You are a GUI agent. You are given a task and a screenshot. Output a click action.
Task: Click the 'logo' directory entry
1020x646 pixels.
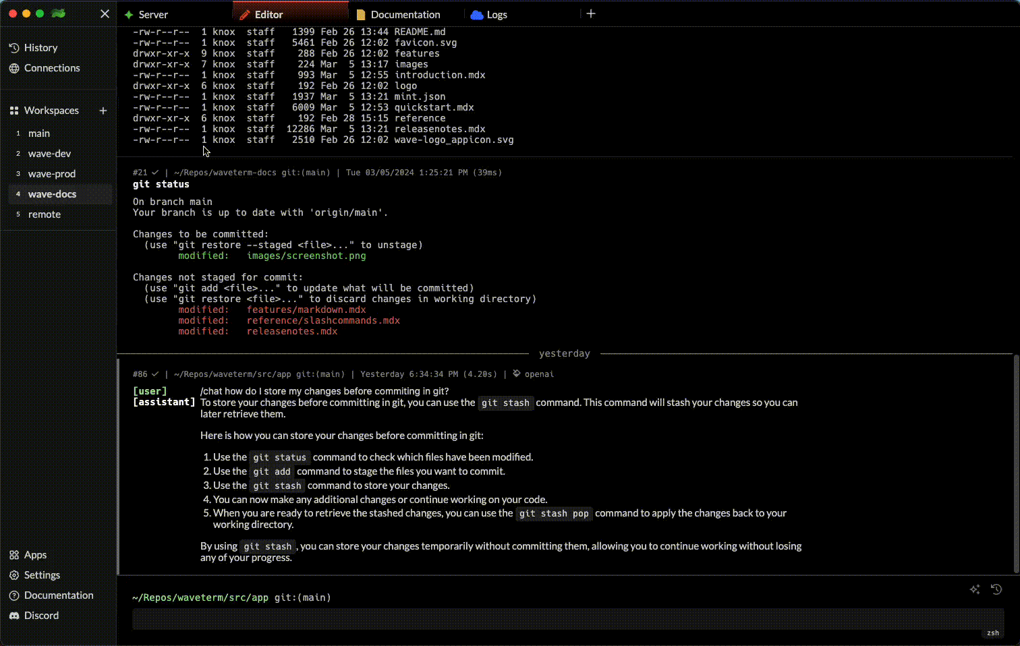click(x=405, y=86)
